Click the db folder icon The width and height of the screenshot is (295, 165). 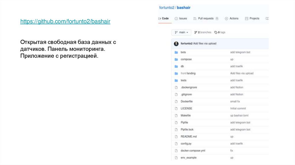pyautogui.click(x=176, y=66)
